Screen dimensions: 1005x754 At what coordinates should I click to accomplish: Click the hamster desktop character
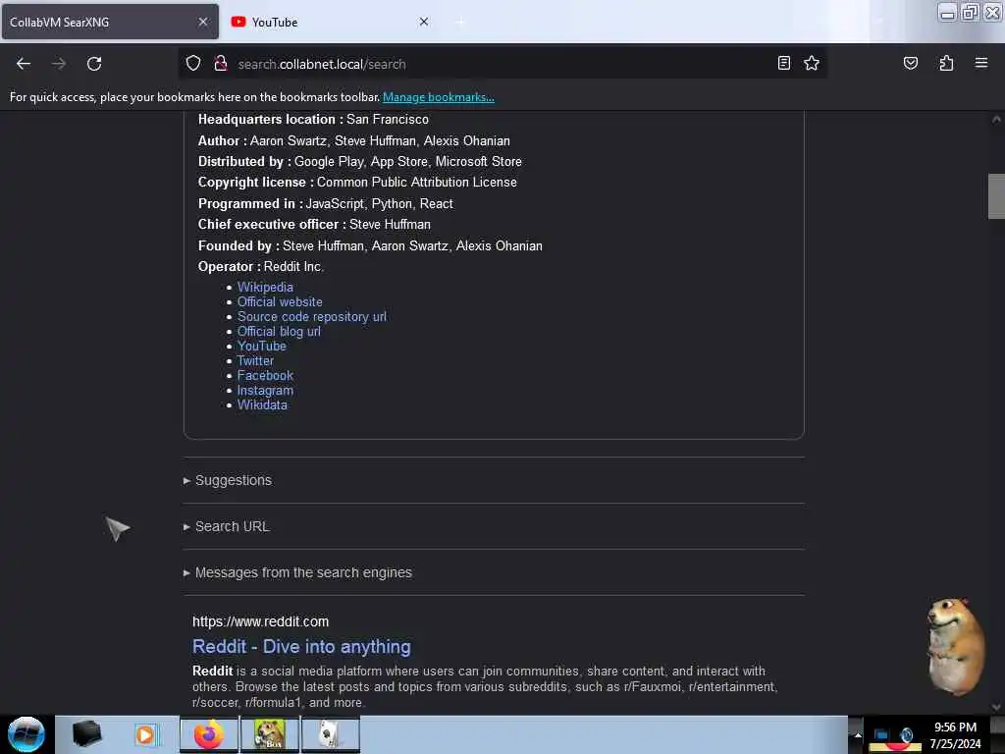tap(956, 646)
